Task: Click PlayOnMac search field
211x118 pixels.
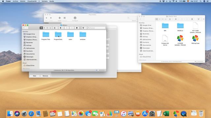Action: [x=132, y=18]
